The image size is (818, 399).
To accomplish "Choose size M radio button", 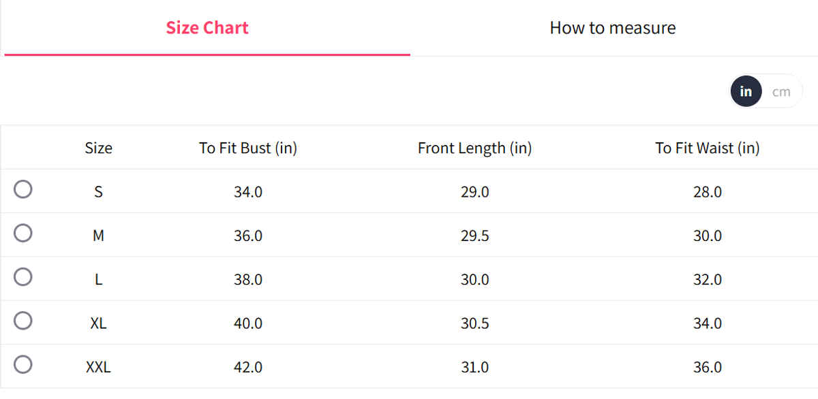I will pyautogui.click(x=23, y=233).
